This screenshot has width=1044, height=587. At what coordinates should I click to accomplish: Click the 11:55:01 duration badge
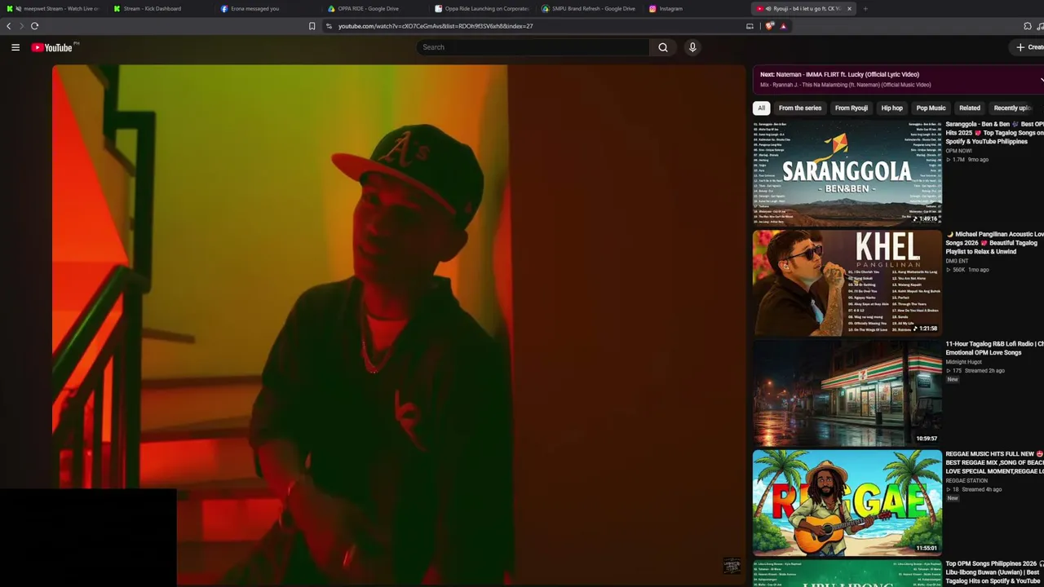click(x=927, y=549)
